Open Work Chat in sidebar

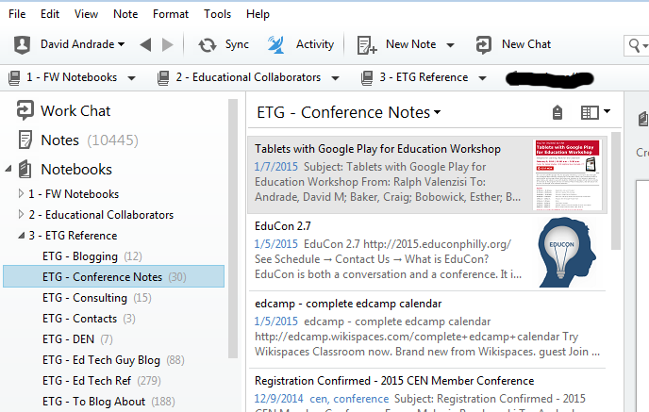click(25, 110)
